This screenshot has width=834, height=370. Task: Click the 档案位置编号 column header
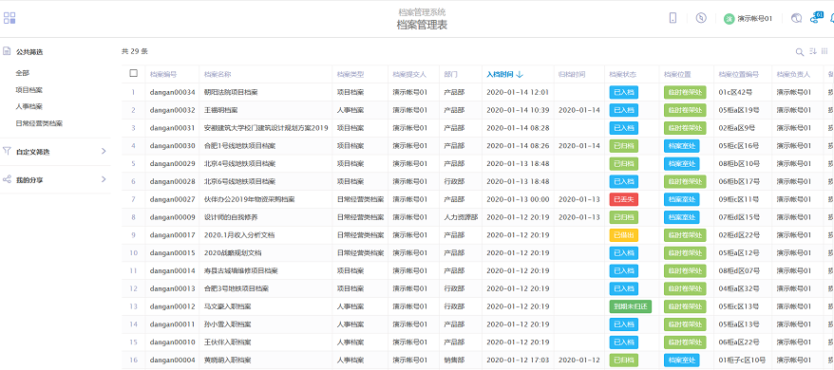738,74
